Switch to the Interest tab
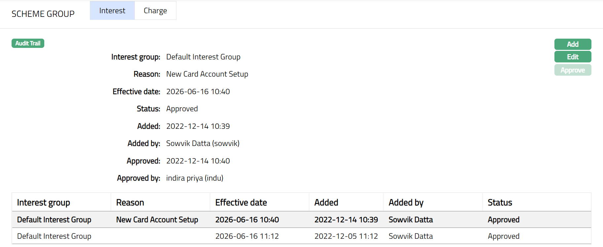Screen dimensions: 603x247 pos(112,11)
